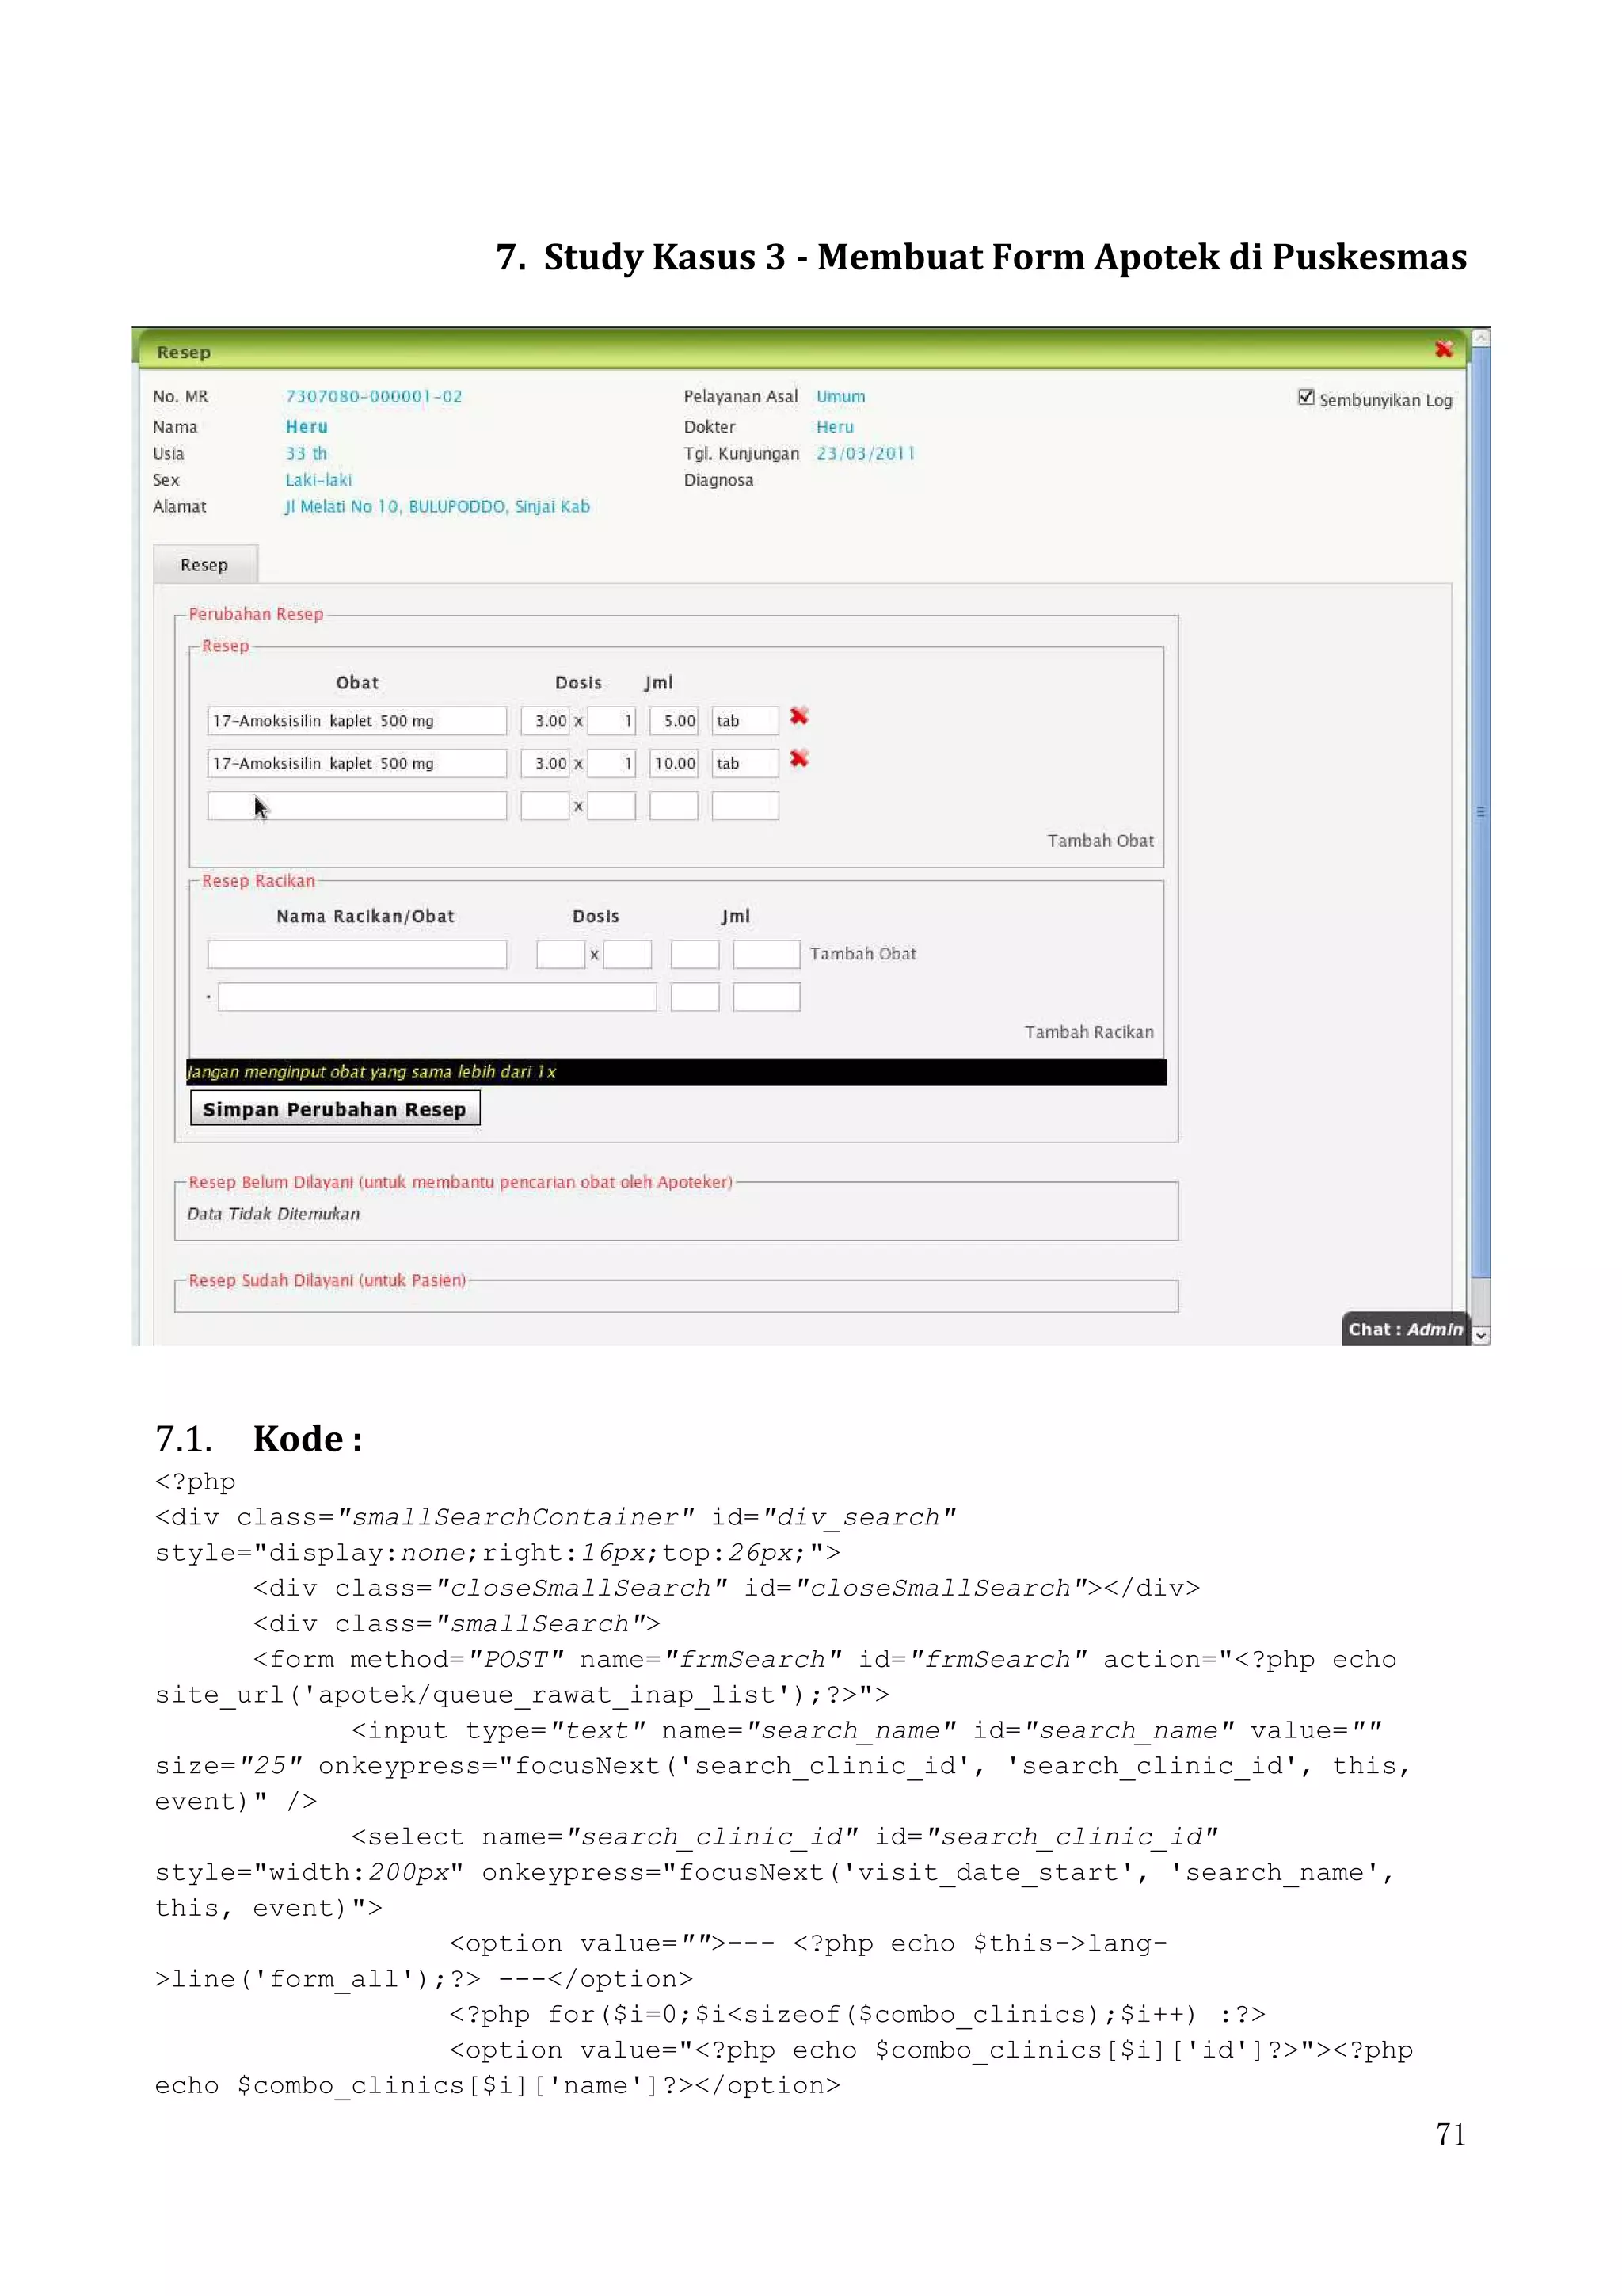Click the empty third Obat input field
The image size is (1622, 2296).
coord(356,806)
